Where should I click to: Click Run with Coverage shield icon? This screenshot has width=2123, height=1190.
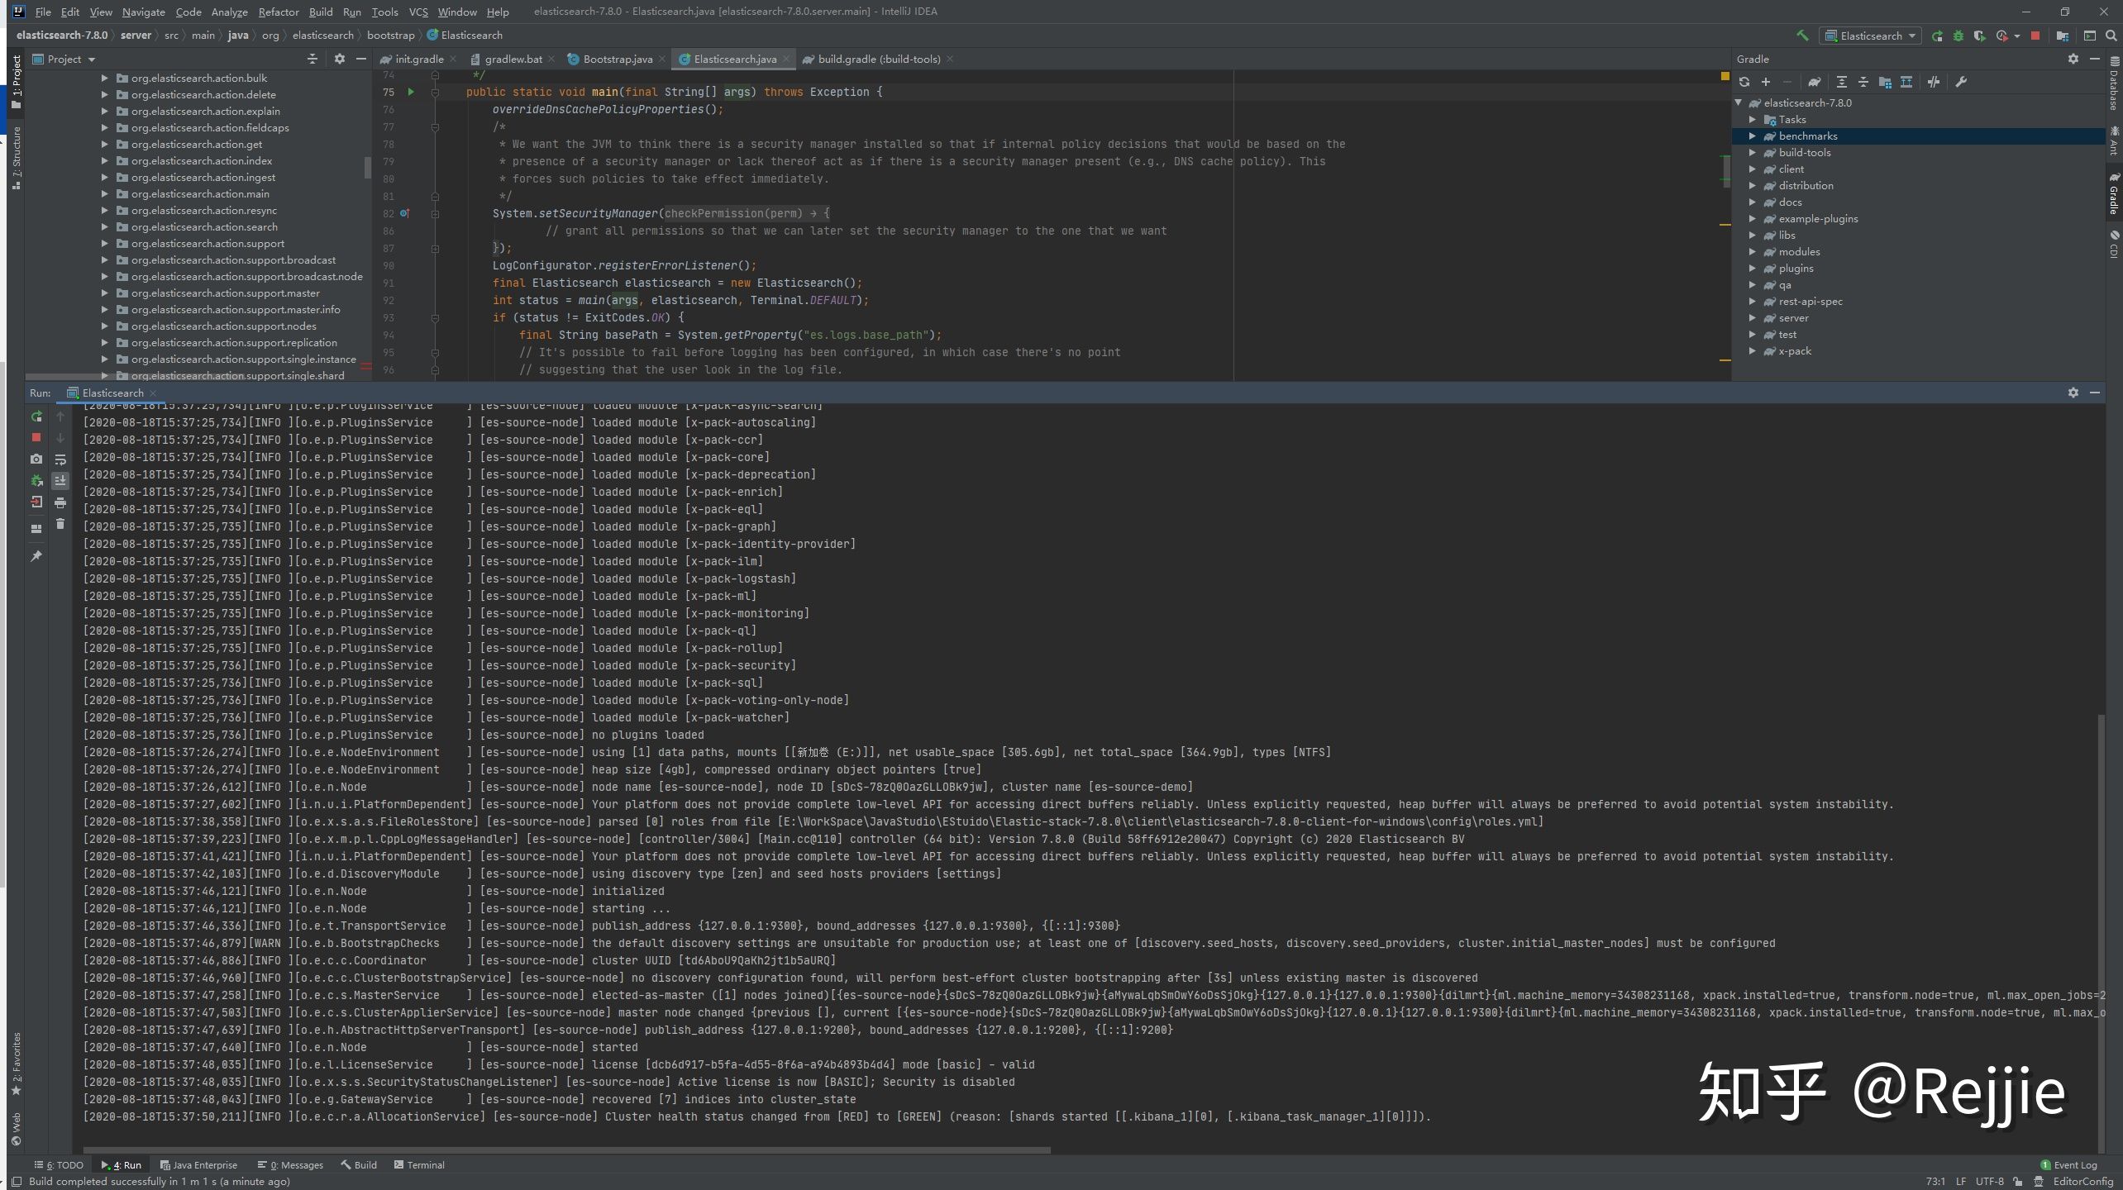click(1979, 36)
